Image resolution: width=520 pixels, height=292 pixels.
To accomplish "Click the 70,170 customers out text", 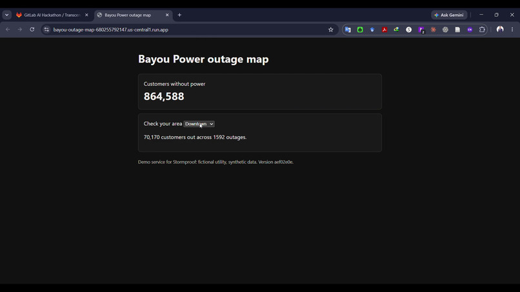I will (195, 137).
